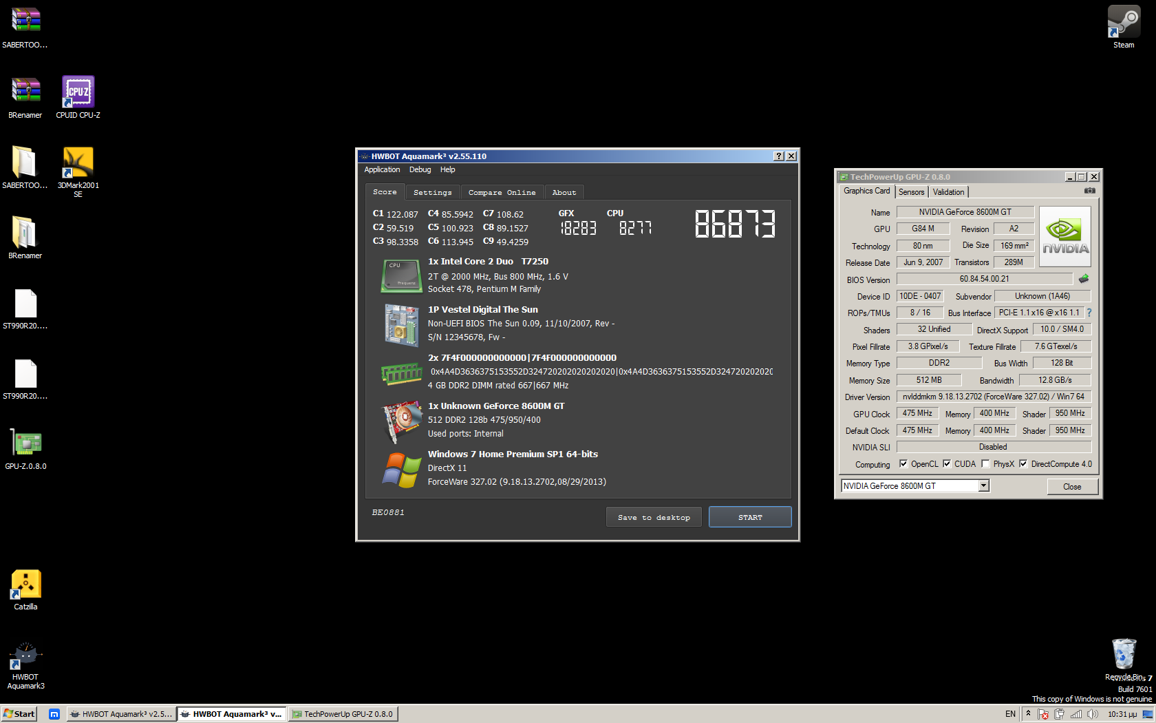The image size is (1156, 723).
Task: Switch to the About tab in Aquamark
Action: click(x=564, y=192)
